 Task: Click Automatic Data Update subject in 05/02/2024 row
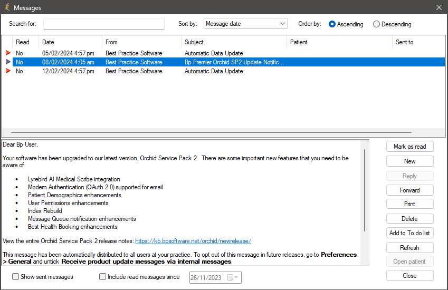[x=214, y=53]
